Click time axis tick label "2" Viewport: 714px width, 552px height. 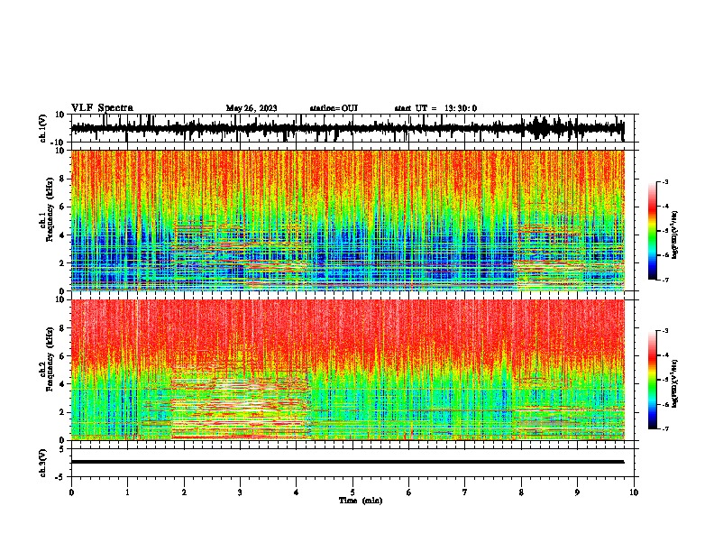tap(184, 492)
